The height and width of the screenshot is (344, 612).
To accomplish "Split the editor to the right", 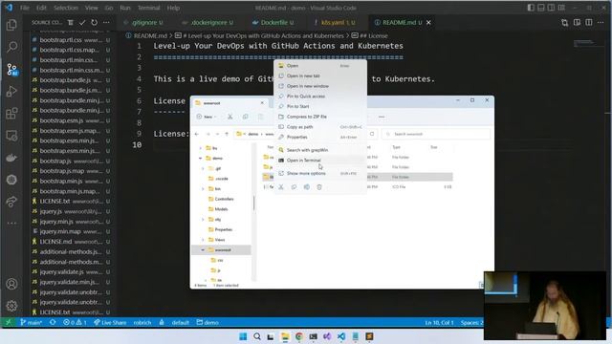I will [589, 23].
